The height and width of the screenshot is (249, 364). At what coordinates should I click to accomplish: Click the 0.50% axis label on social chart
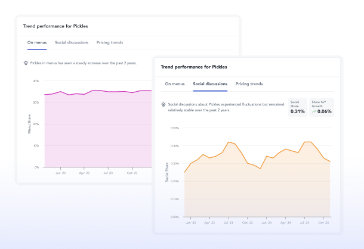(175, 128)
